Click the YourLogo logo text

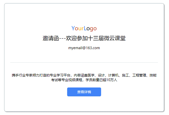[x=84, y=28]
